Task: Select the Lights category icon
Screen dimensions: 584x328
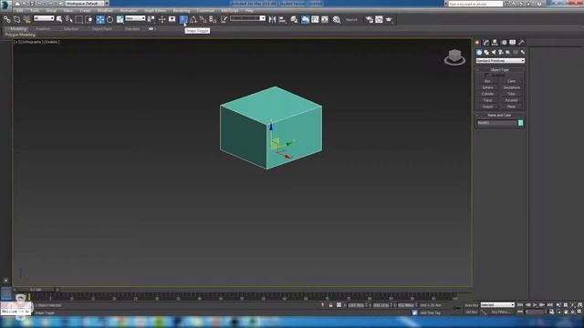Action: pos(494,52)
